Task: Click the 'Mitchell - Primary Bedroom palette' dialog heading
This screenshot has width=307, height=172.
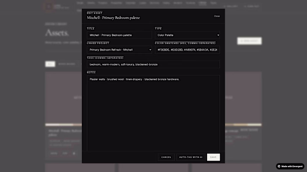Action: click(113, 18)
